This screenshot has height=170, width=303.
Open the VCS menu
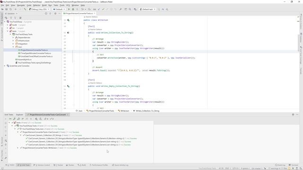pos(68,5)
